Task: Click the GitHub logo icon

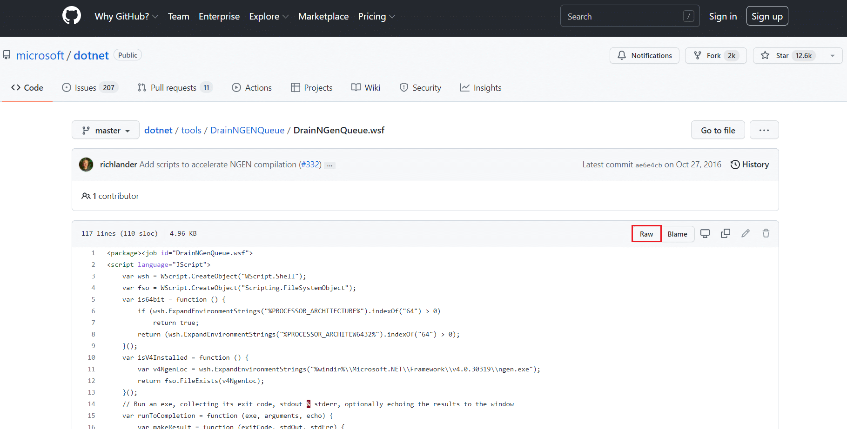Action: tap(71, 16)
